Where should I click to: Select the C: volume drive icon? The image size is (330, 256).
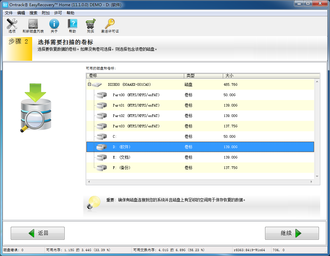click(x=102, y=136)
